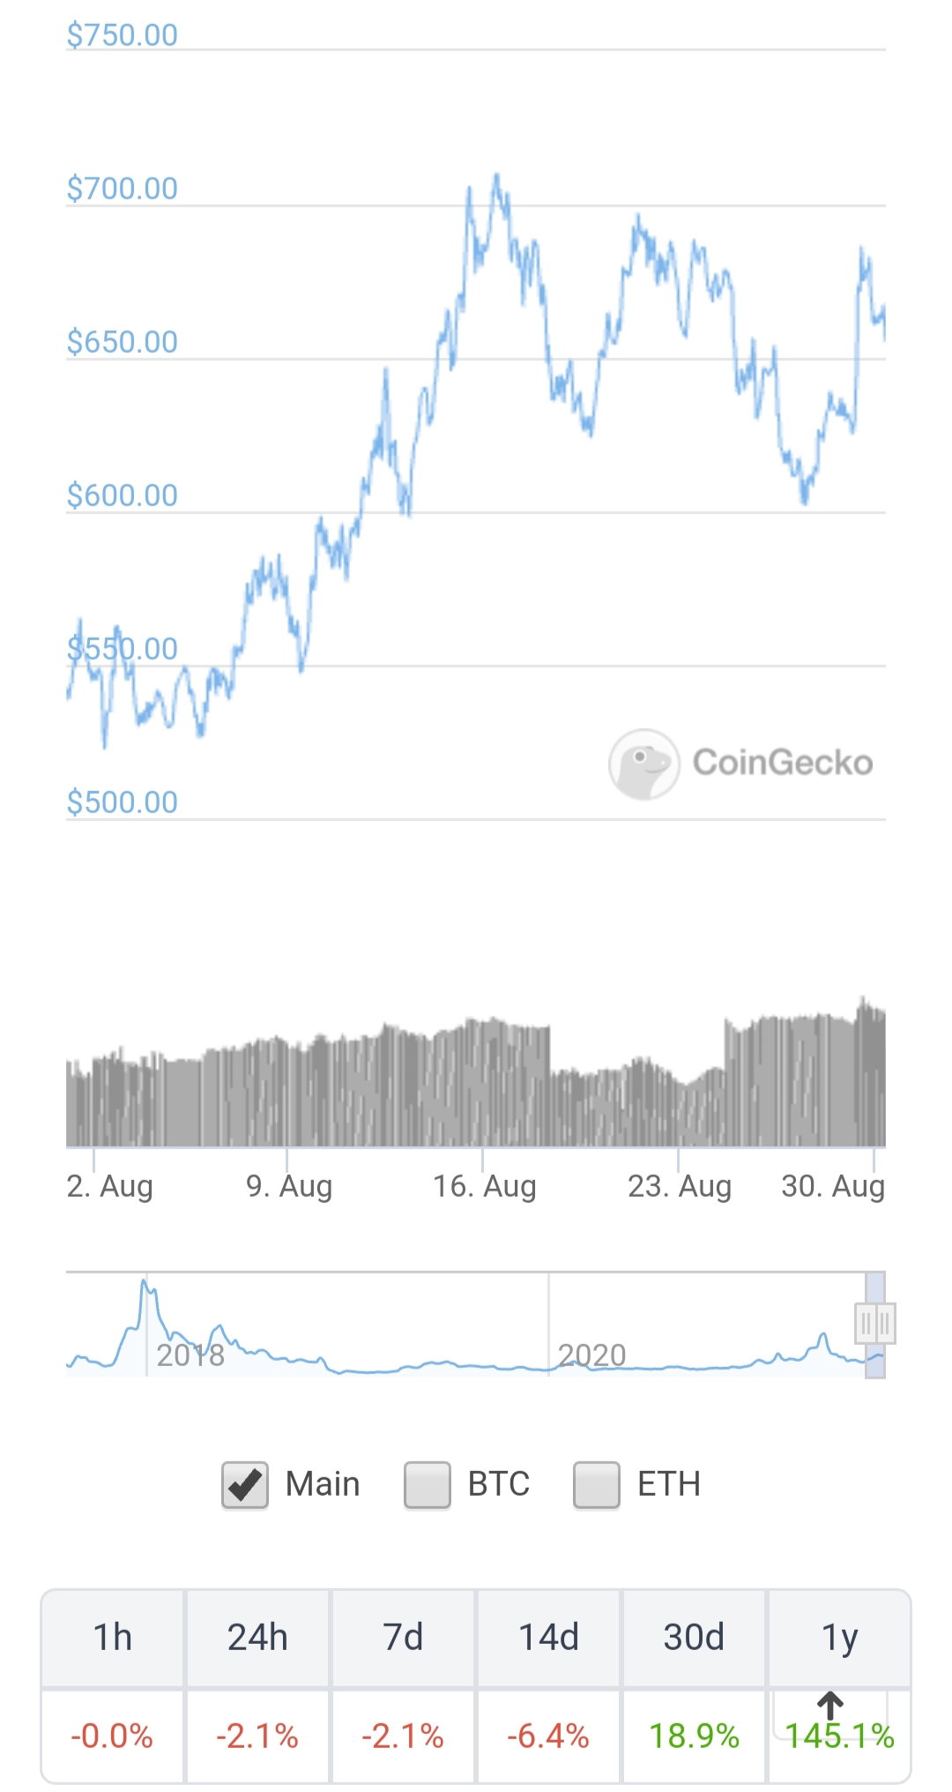Click the price peak near $700
Image resolution: width=952 pixels, height=1792 pixels.
coord(497,176)
